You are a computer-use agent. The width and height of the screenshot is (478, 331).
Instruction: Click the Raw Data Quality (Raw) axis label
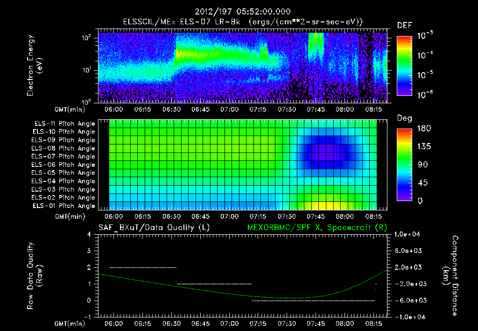(35, 276)
